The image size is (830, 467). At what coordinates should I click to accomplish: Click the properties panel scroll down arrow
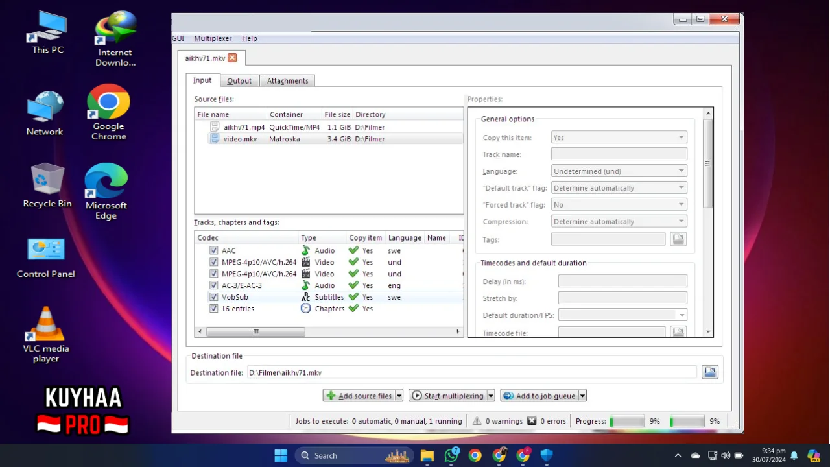pyautogui.click(x=708, y=332)
